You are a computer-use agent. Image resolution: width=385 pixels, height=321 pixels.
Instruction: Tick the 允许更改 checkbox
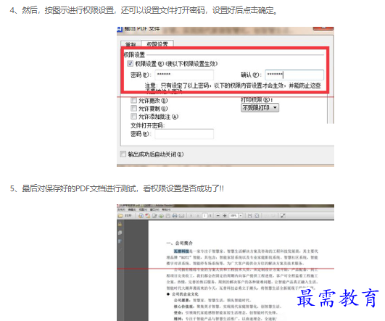(x=134, y=101)
